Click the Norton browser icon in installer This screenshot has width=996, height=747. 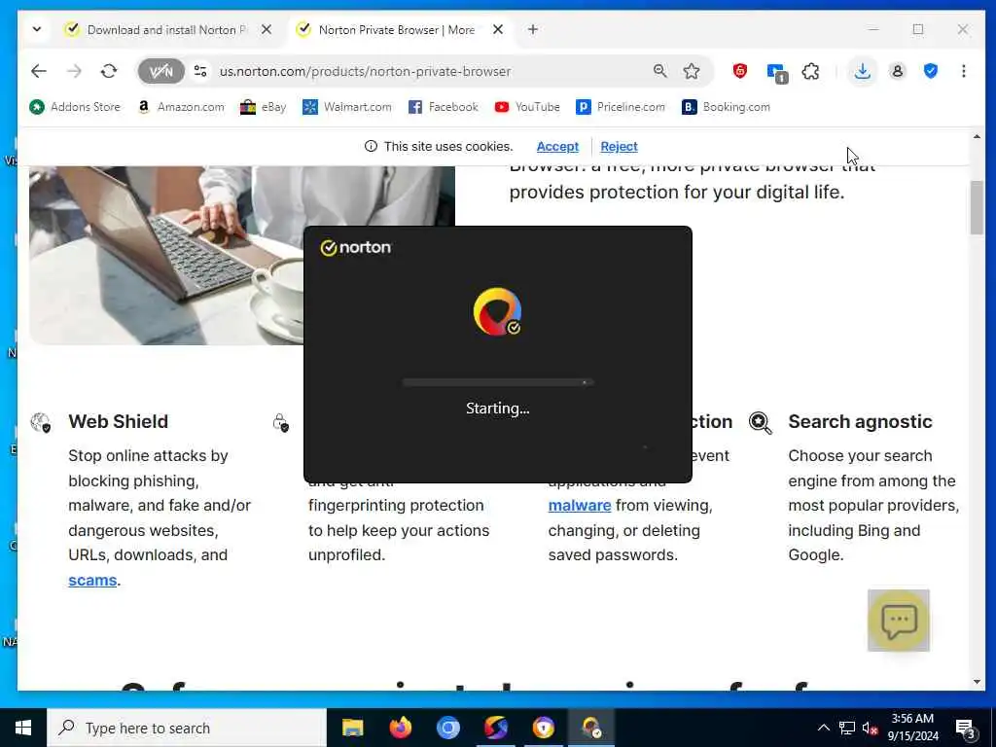(x=497, y=311)
